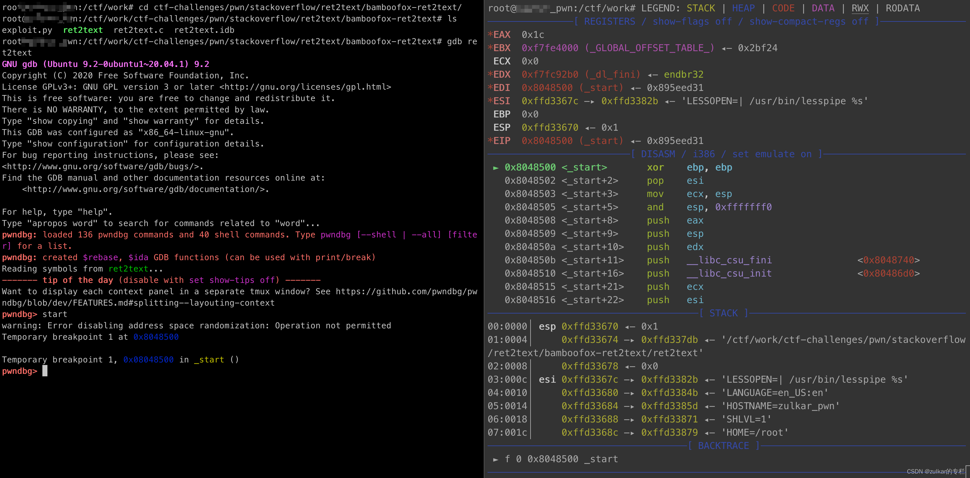Click the RWX legend label
Viewport: 970px width, 478px height.
click(x=860, y=8)
